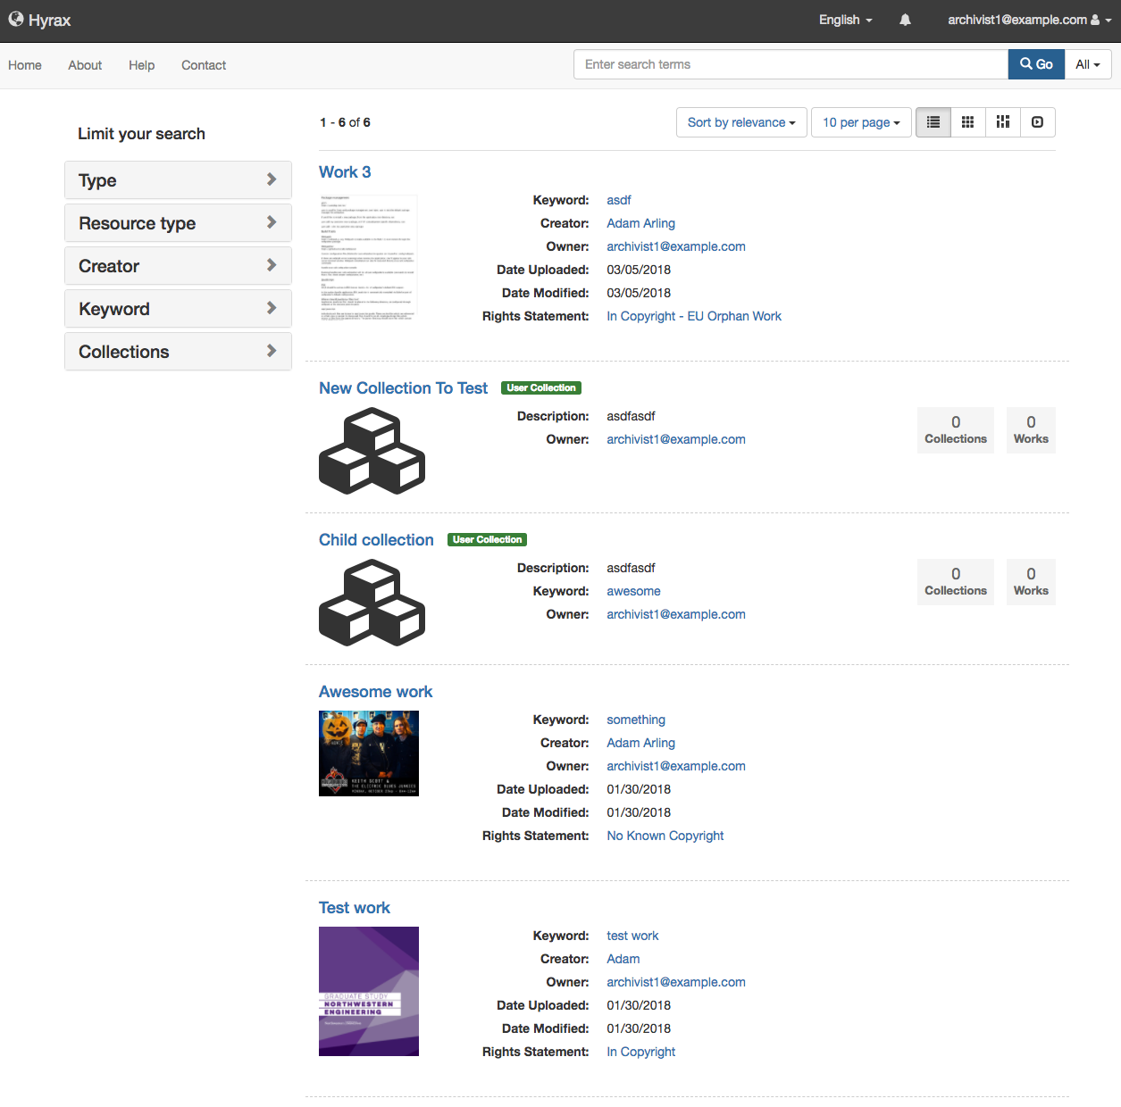
Task: Open the Work 3 title link
Action: pos(345,172)
